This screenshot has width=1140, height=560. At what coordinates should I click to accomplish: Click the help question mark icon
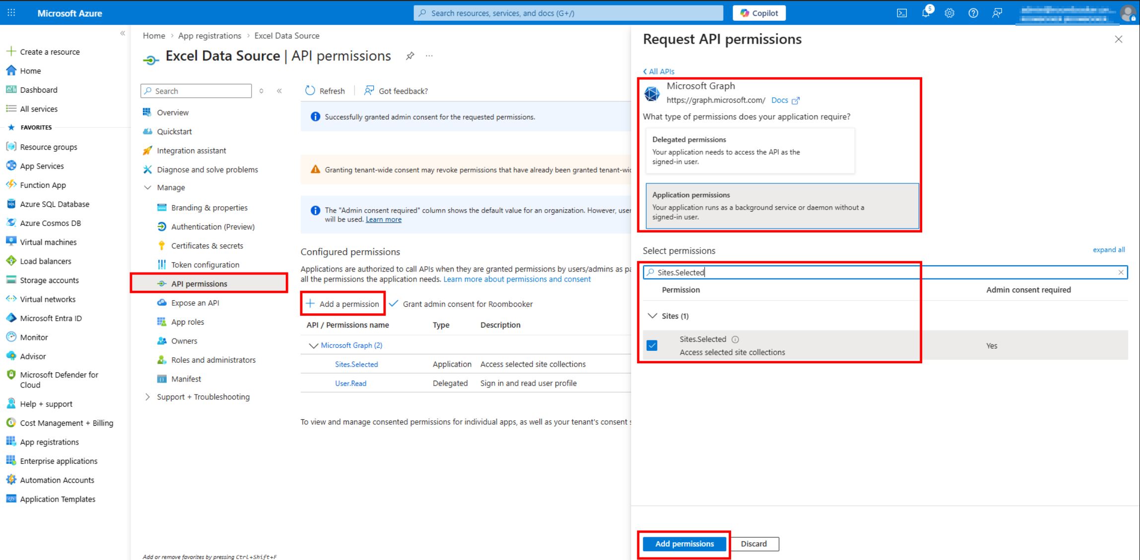973,13
